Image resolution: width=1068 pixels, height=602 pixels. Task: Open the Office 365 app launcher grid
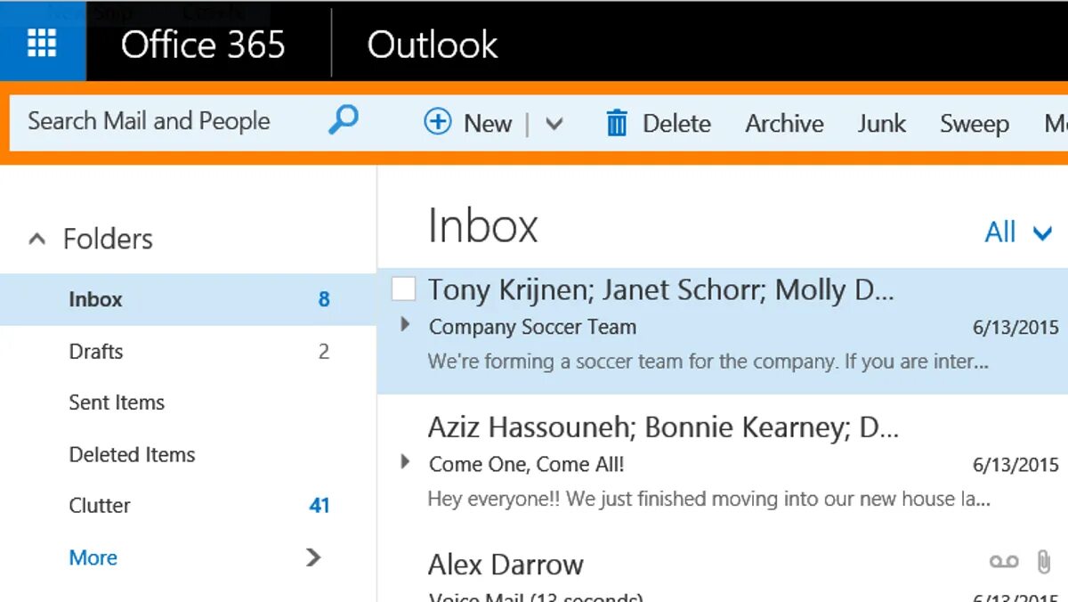tap(42, 42)
